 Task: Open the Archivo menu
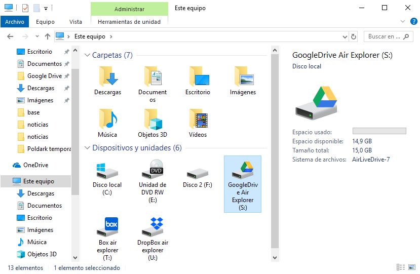point(15,22)
